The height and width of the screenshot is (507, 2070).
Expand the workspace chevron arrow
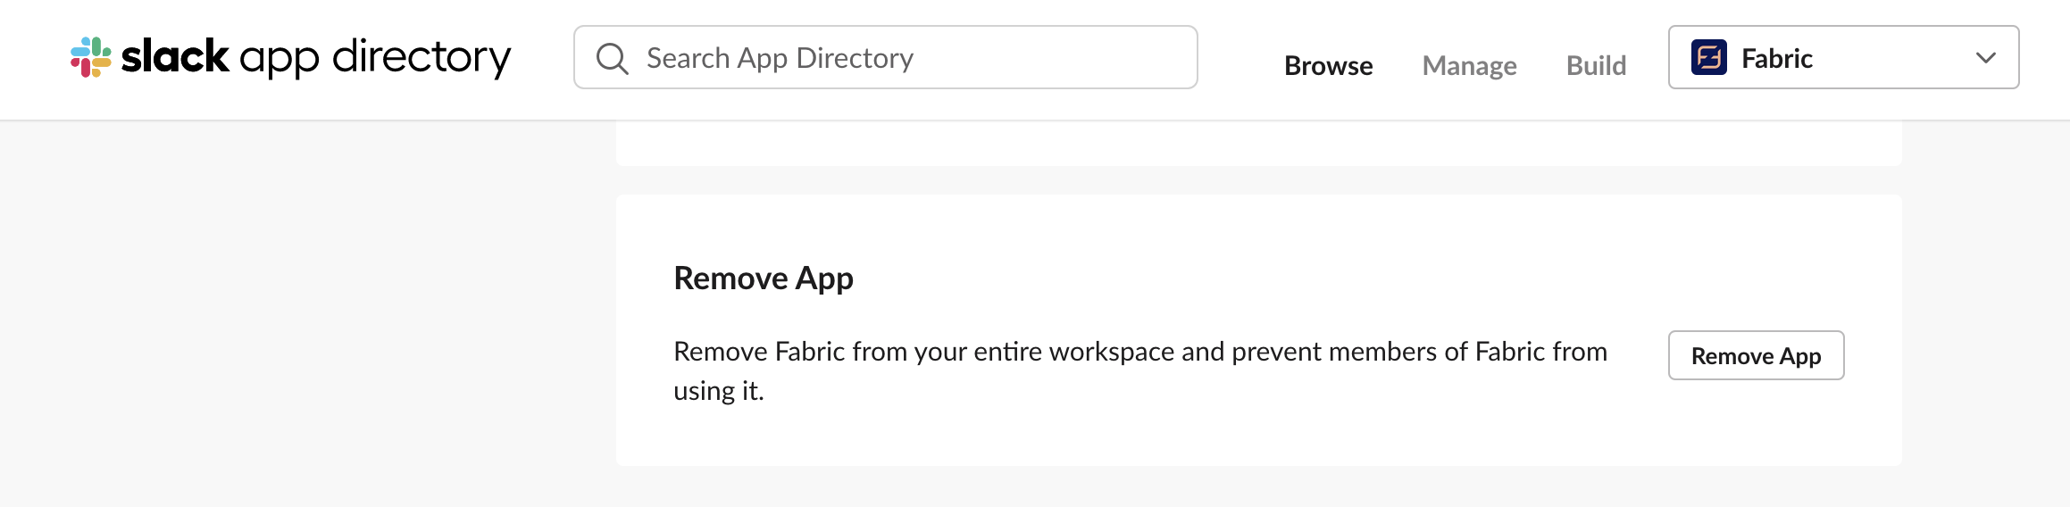tap(1986, 58)
